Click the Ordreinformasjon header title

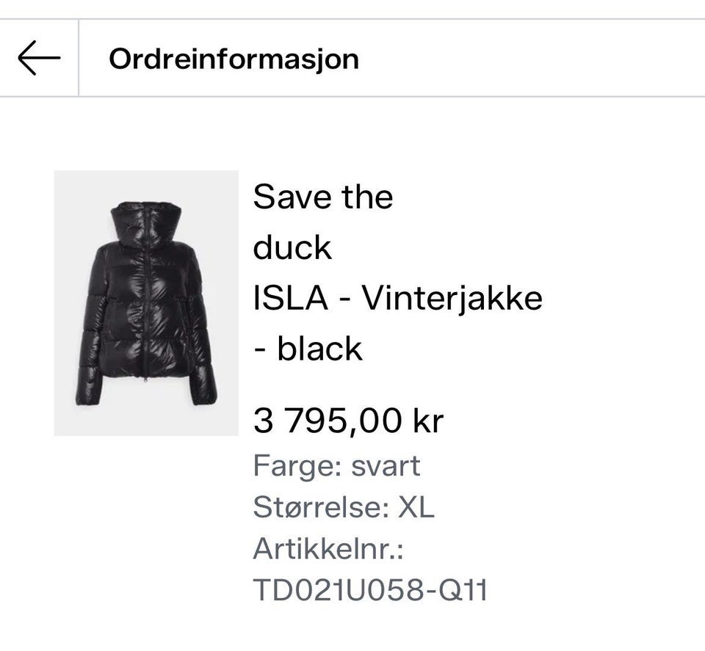click(234, 59)
